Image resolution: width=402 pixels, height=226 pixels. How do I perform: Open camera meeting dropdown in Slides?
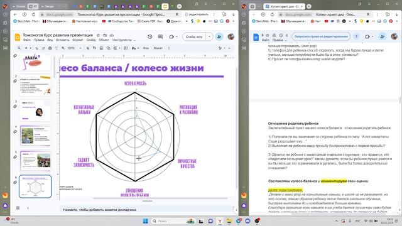(177, 36)
